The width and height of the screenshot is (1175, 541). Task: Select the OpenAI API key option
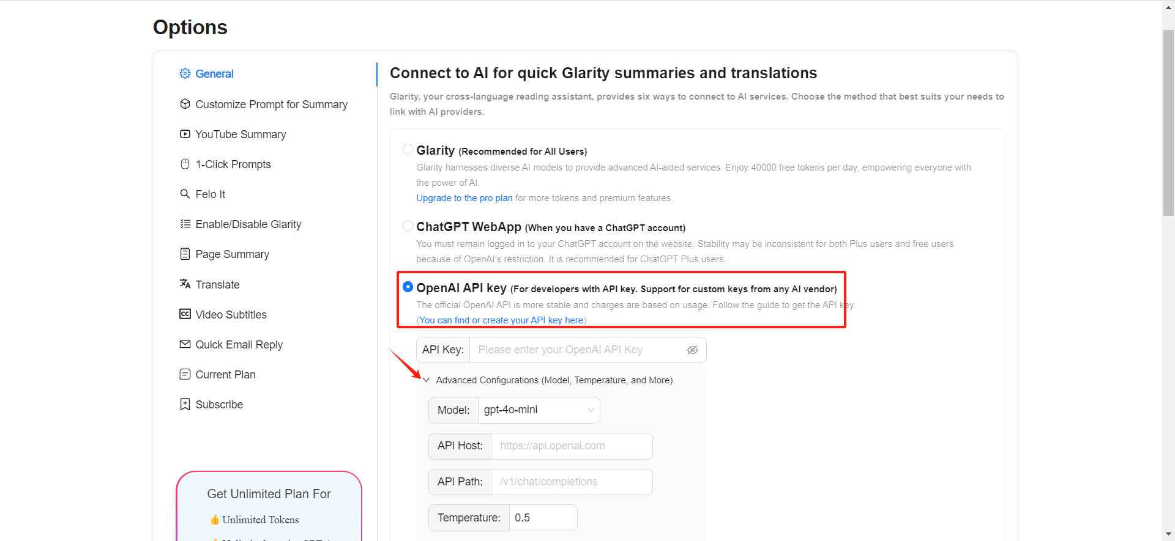pyautogui.click(x=408, y=287)
